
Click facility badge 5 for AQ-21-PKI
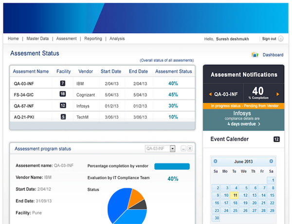tap(63, 117)
